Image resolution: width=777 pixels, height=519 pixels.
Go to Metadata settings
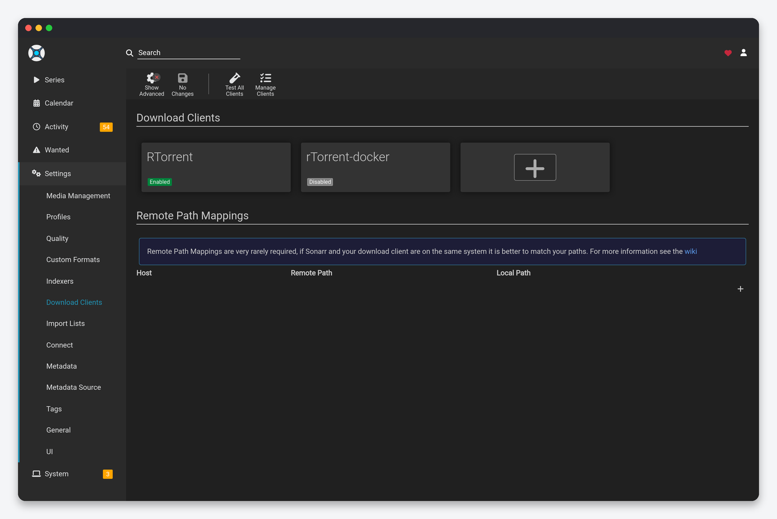click(x=62, y=366)
